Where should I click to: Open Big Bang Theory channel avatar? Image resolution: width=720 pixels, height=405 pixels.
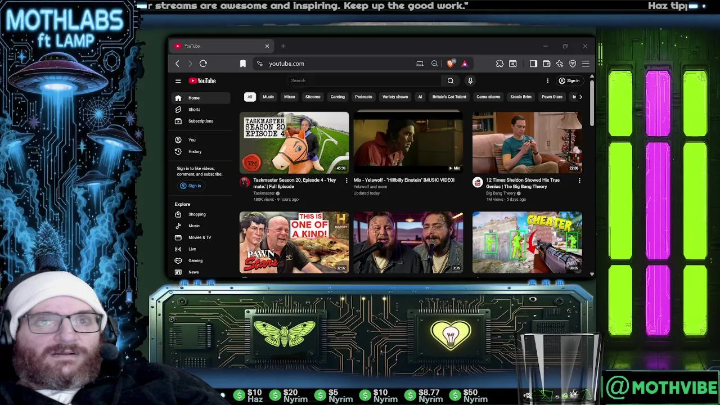click(478, 182)
